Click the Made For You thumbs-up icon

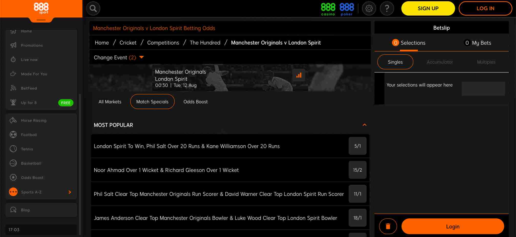pos(13,74)
